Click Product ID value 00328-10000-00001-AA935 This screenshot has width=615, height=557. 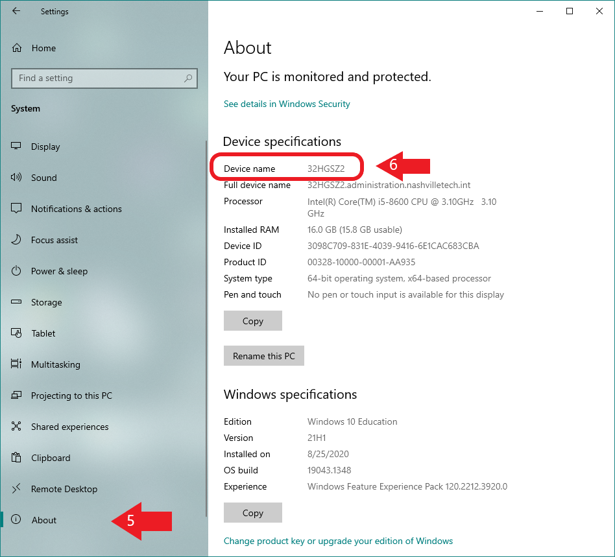click(x=361, y=262)
